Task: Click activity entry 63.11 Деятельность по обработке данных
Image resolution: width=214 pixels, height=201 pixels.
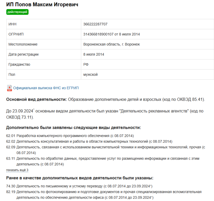Action: coord(103,161)
